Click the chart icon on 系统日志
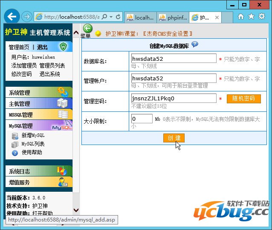 pos(62,170)
